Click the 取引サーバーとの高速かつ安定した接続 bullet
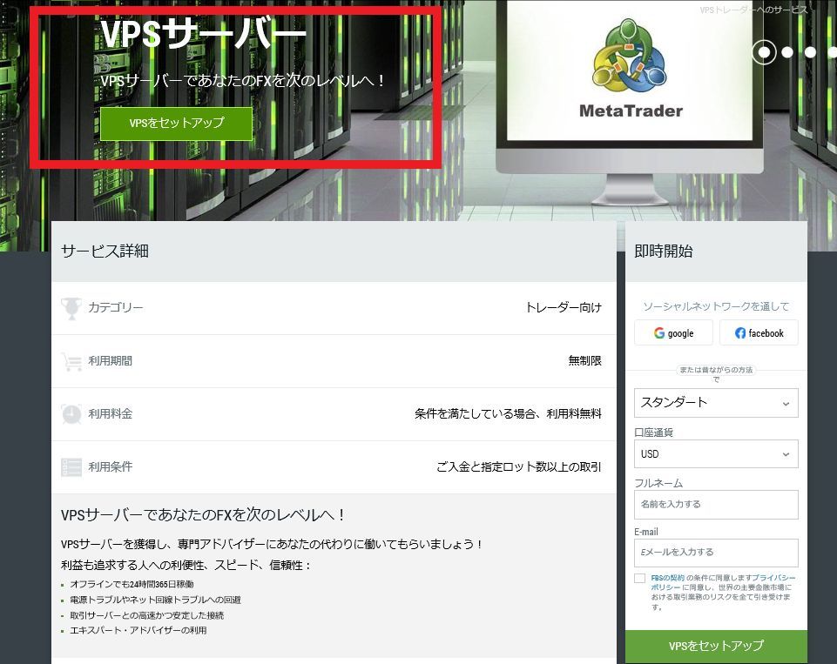This screenshot has height=664, width=837. 147,615
